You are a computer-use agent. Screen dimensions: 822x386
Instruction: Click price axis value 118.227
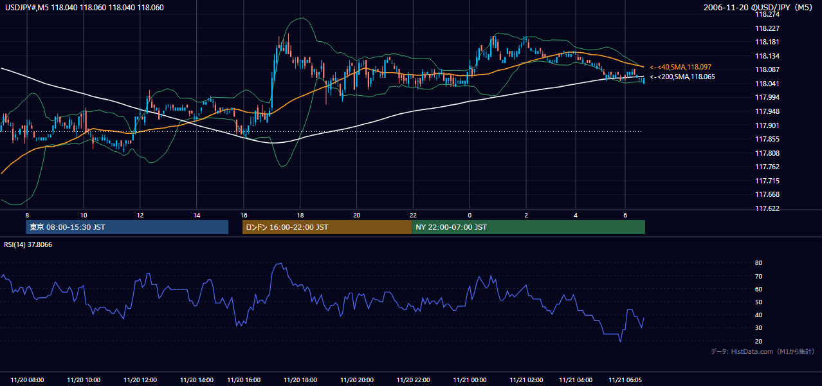point(767,28)
